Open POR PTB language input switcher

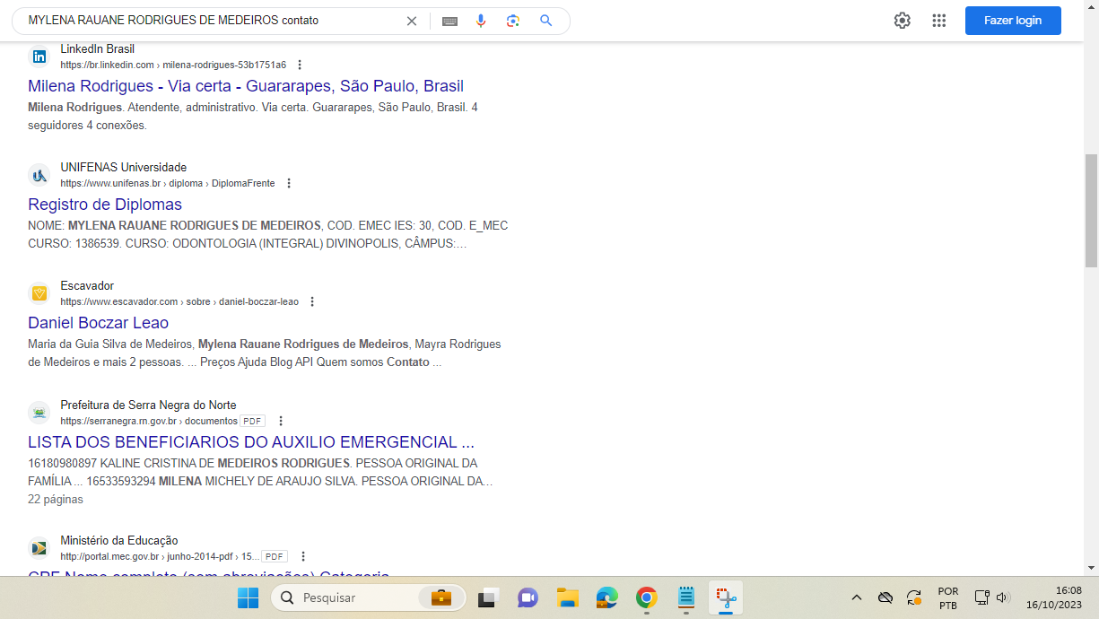[947, 597]
